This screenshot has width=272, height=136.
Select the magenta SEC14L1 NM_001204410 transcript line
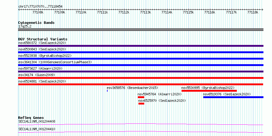coord(141,132)
